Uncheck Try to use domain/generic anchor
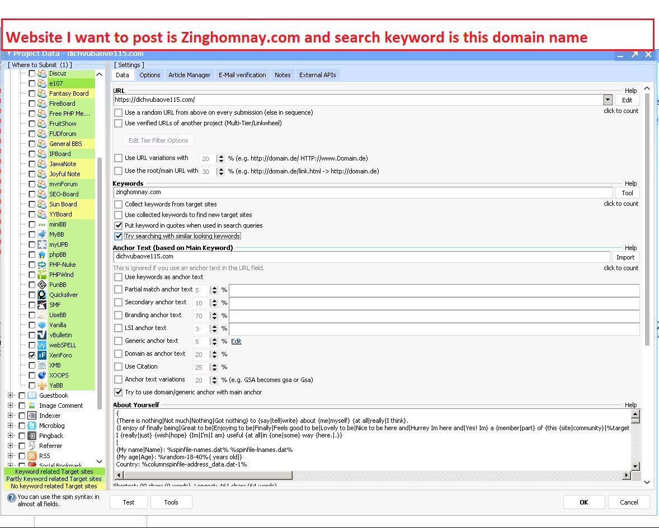 point(119,392)
